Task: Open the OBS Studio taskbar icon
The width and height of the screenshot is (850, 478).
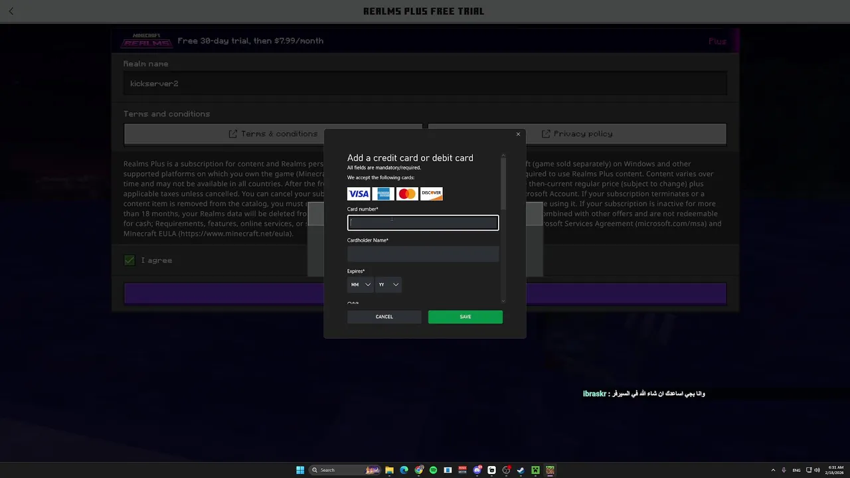Action: pos(506,470)
